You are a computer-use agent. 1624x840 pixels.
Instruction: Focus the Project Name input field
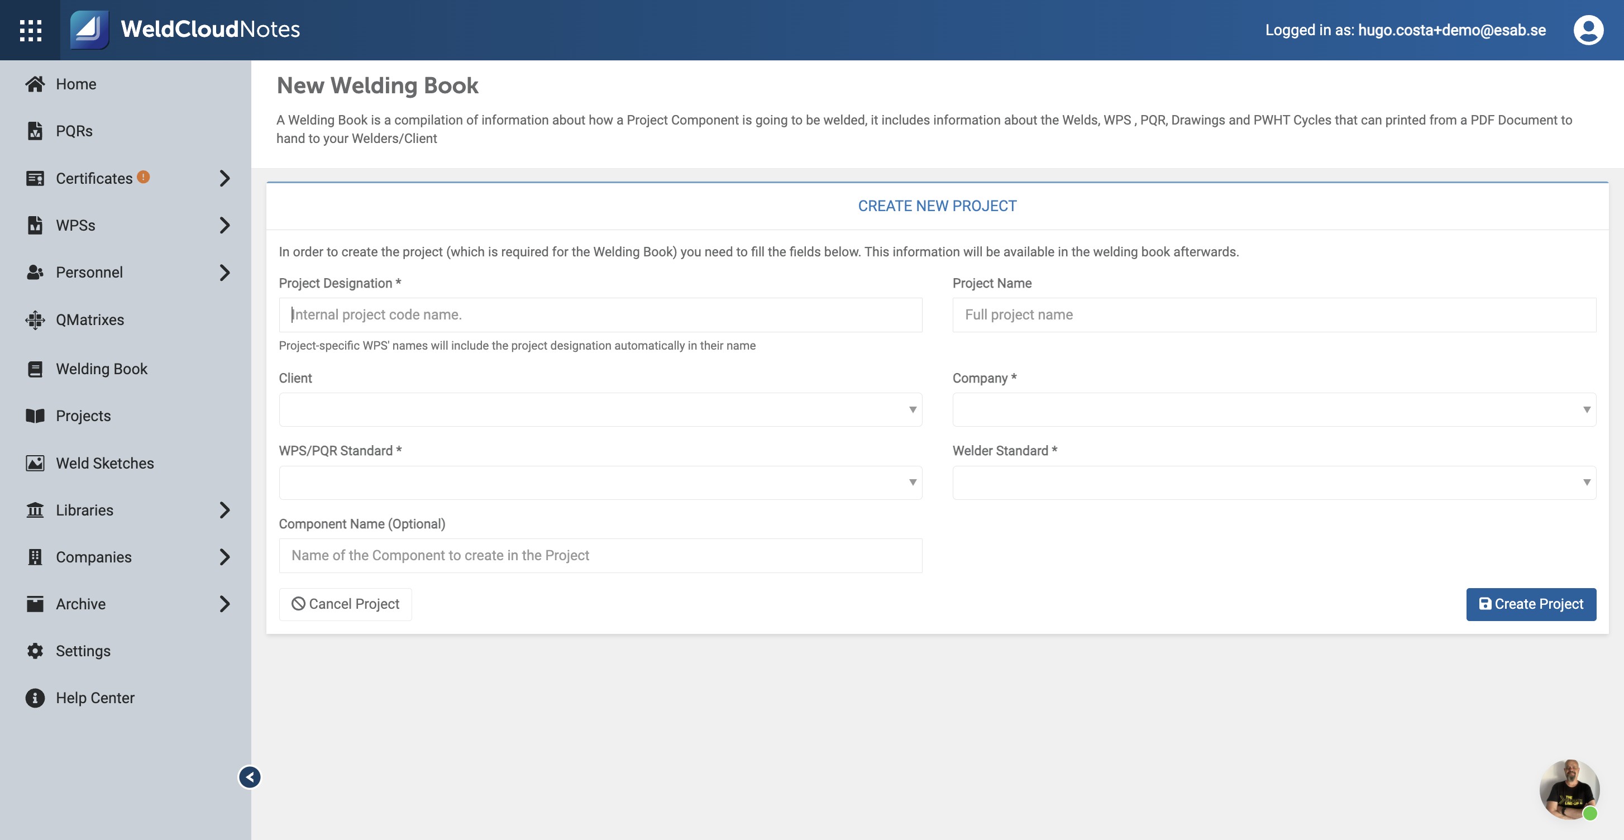point(1274,314)
